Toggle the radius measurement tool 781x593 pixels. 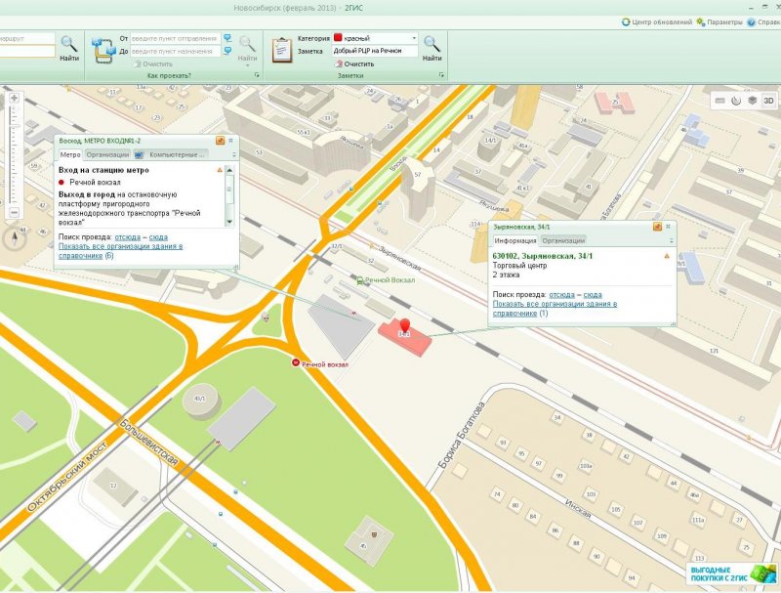(x=736, y=101)
